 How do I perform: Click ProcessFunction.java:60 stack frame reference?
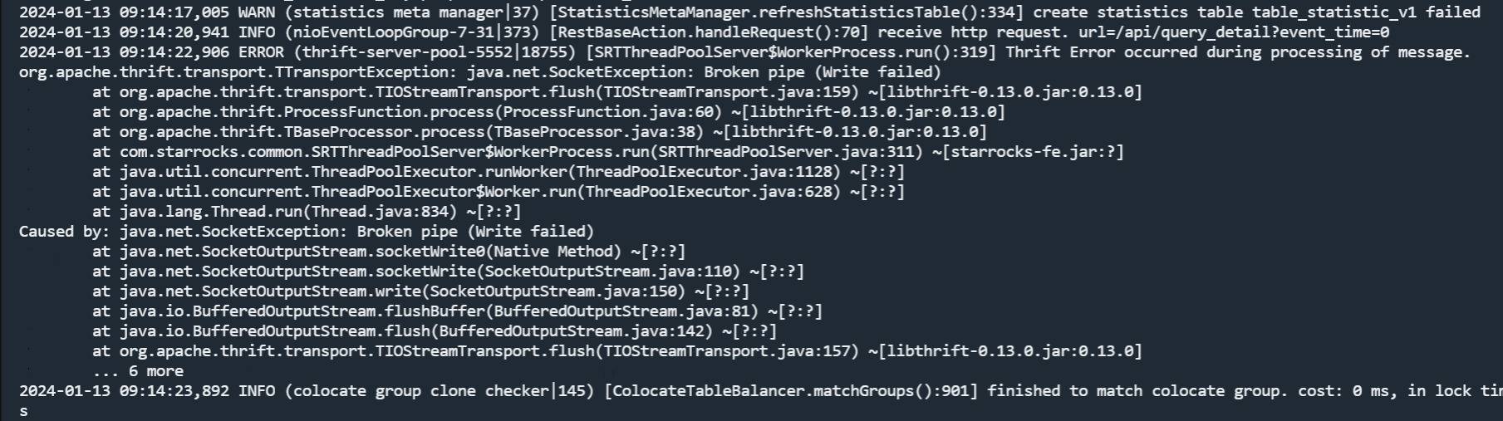609,112
